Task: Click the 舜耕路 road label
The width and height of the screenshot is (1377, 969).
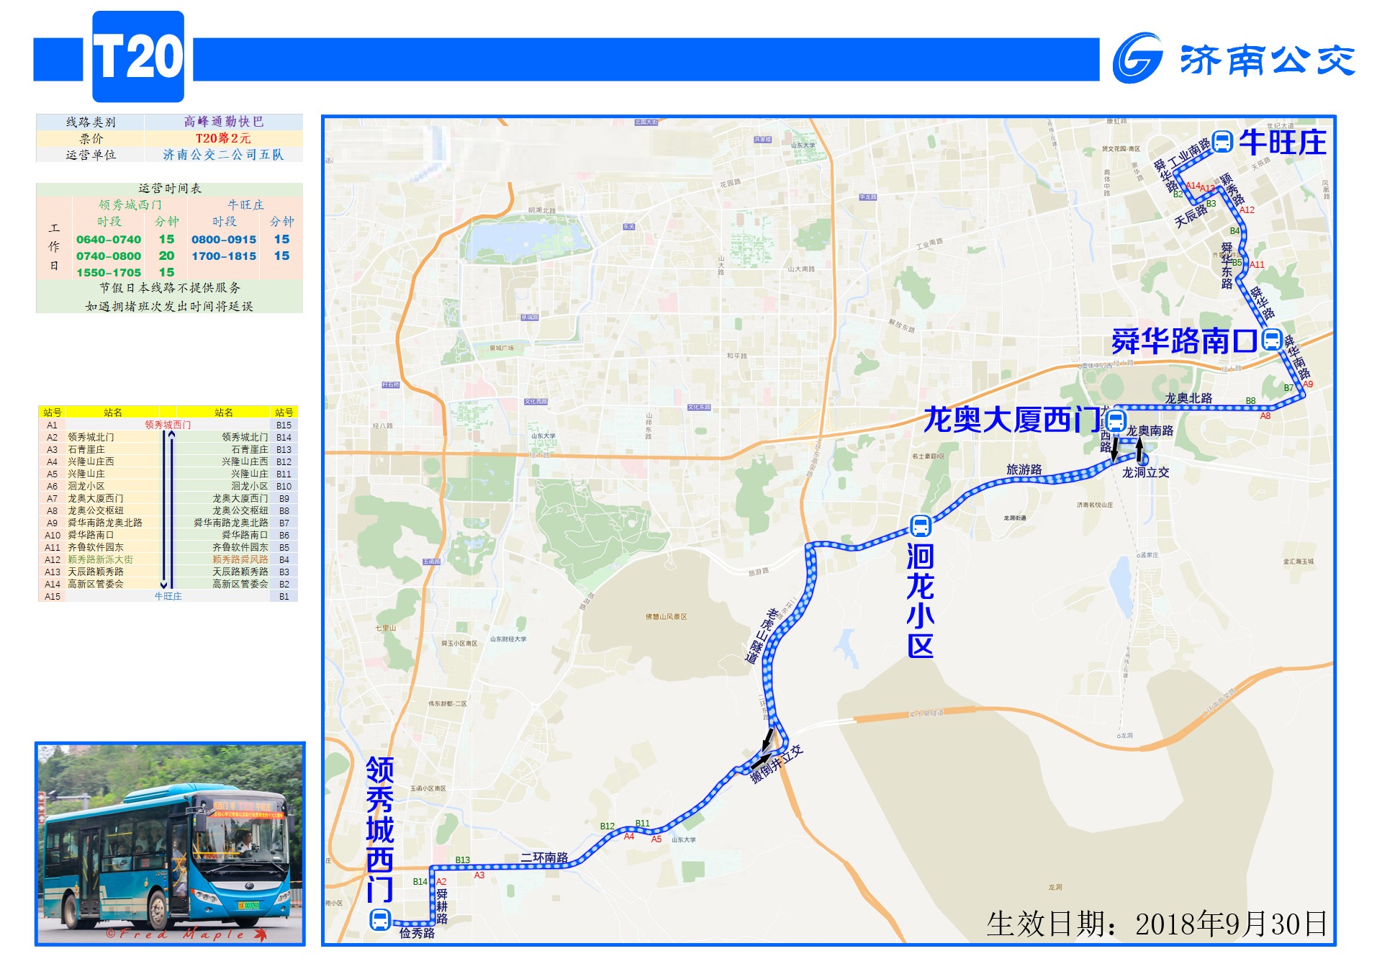Action: [442, 906]
